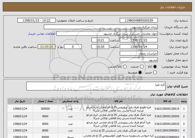This screenshot has height=138, width=195.
Task: Click the مربا توت فرنگی product name cell
Action: [x=119, y=131]
